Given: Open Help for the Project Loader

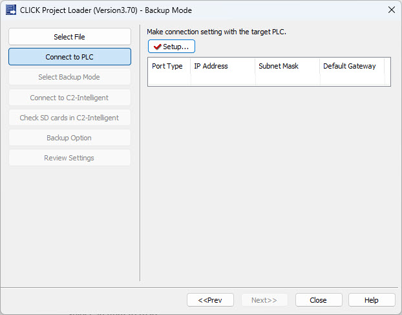Looking at the screenshot, I should coord(372,300).
